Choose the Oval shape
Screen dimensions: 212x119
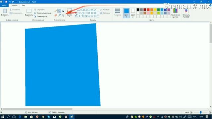coord(82,10)
